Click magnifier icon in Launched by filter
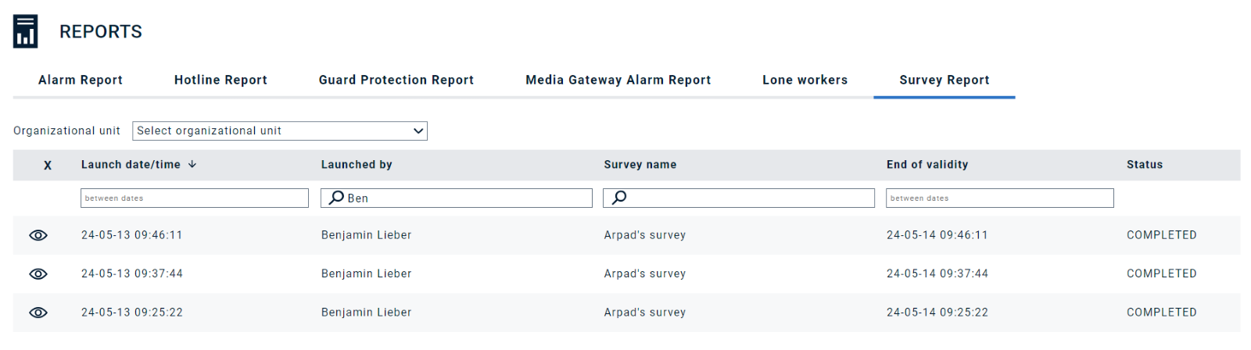Image resolution: width=1251 pixels, height=350 pixels. (x=336, y=198)
